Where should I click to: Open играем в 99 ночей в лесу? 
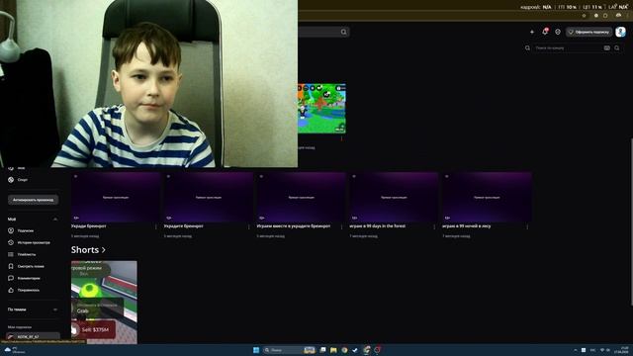(467, 226)
